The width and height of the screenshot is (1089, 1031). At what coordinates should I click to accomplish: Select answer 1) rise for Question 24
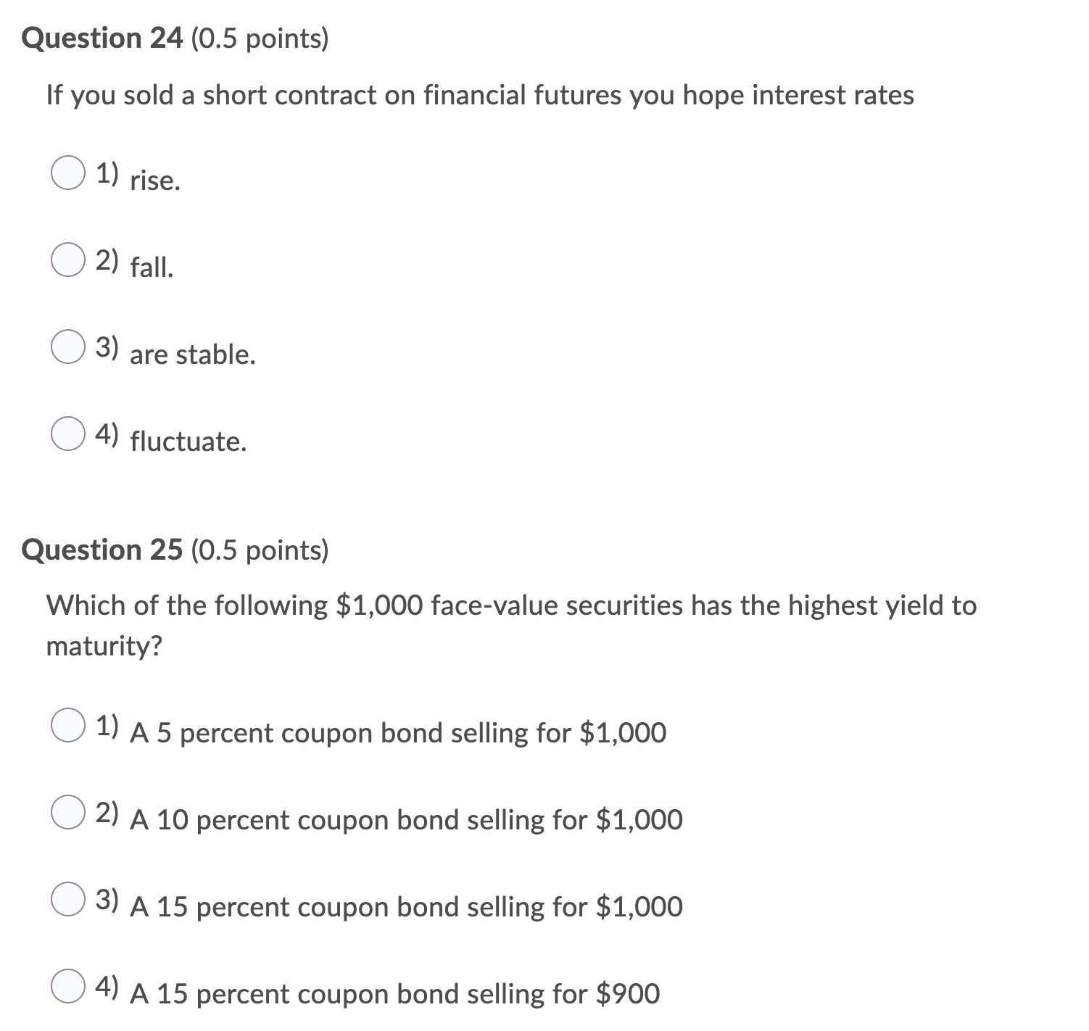pos(69,172)
